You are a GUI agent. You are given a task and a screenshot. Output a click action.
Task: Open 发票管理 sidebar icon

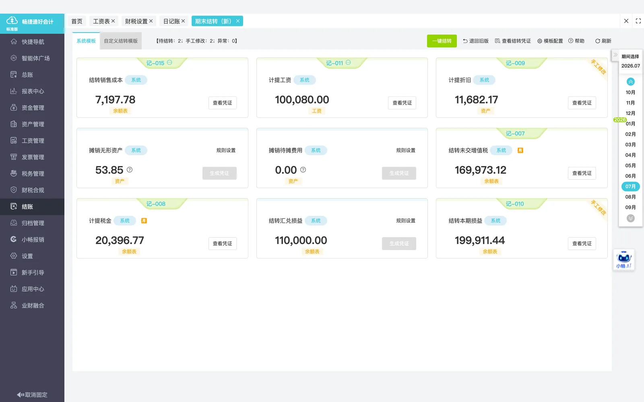14,157
